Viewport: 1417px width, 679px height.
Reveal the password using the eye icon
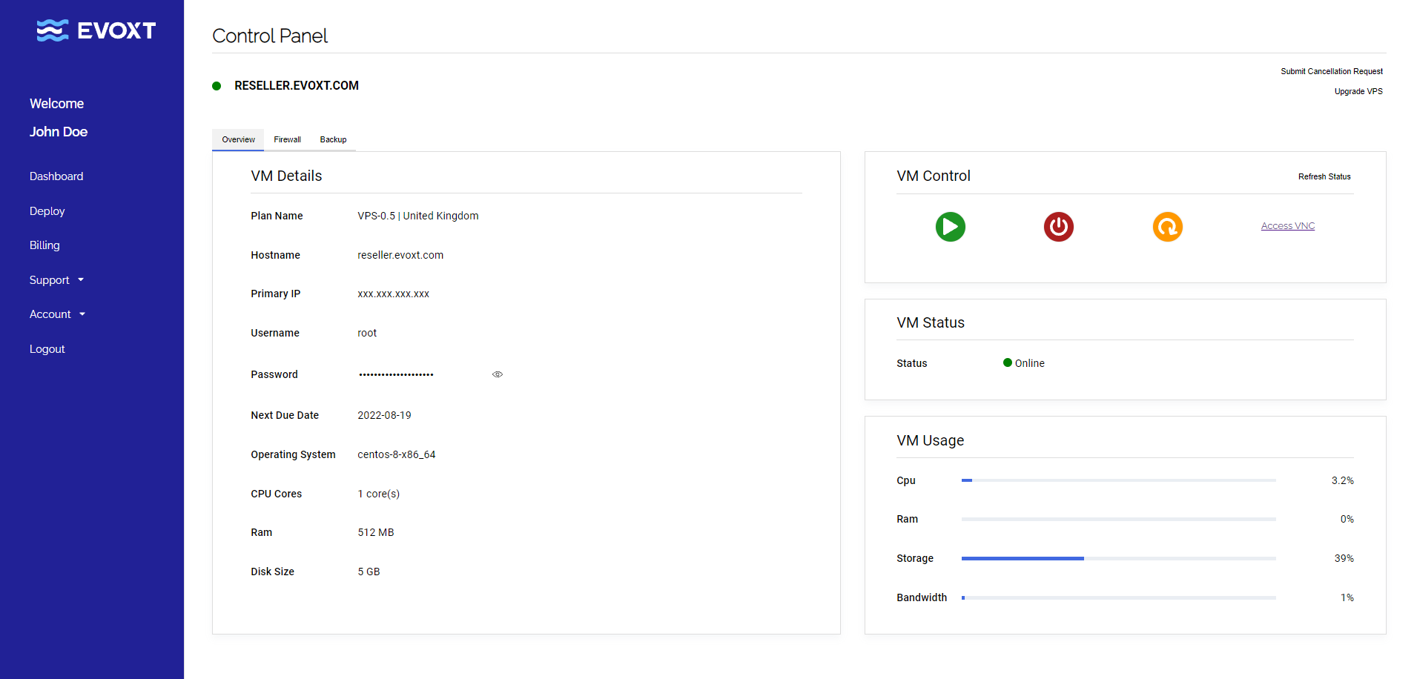click(498, 374)
